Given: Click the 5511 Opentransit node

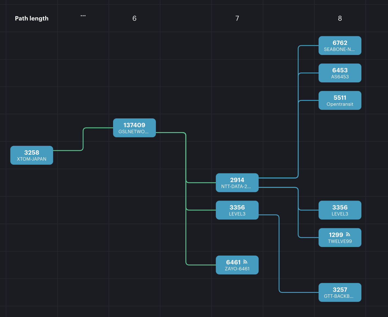Looking at the screenshot, I should click(x=340, y=101).
